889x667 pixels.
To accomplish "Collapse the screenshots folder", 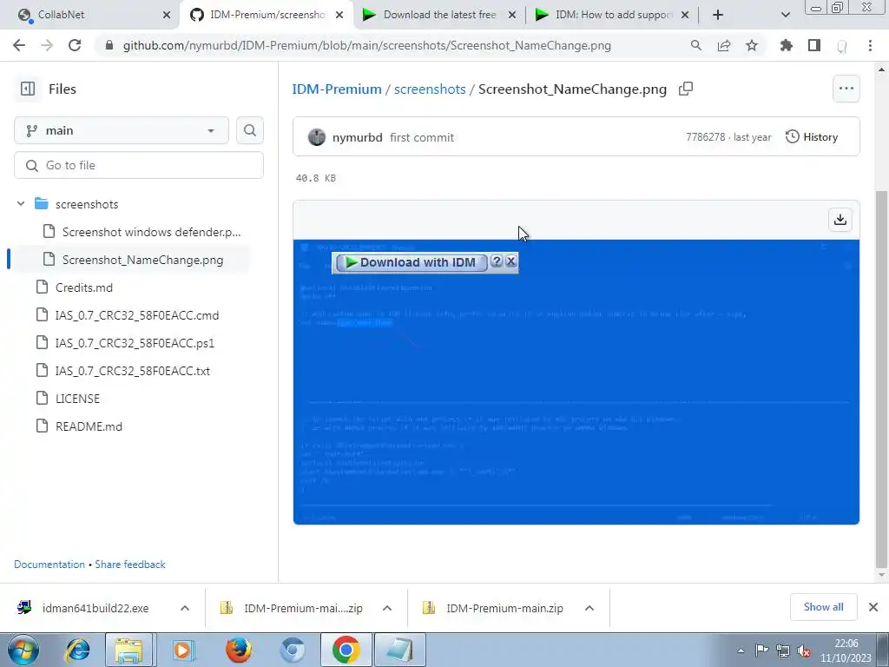I will point(21,203).
